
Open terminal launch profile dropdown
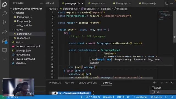click(157, 83)
